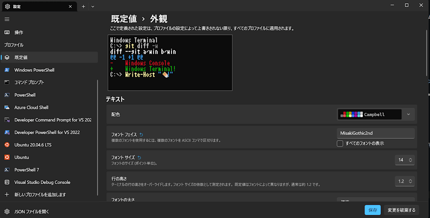
Task: Open Ubuntu 20.04.6 LTS profile settings
Action: [x=49, y=145]
